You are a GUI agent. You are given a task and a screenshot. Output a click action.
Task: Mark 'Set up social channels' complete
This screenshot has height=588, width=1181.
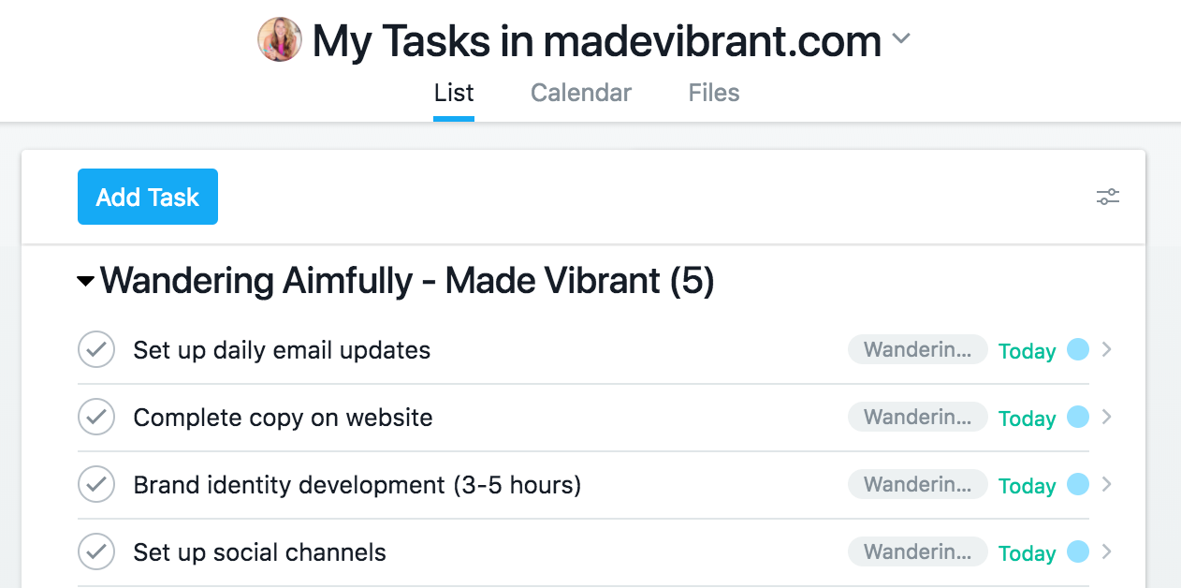(x=96, y=552)
